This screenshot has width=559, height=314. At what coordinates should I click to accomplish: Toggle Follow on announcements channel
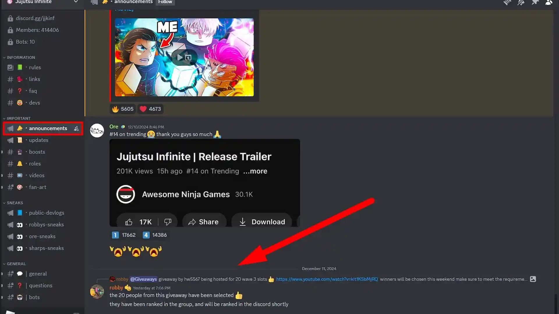[x=165, y=2]
